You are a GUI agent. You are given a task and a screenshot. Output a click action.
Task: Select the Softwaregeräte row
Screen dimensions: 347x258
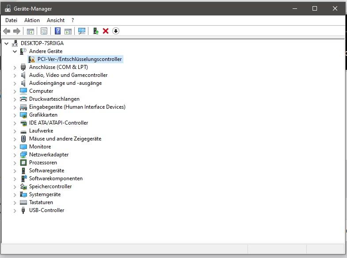(47, 171)
